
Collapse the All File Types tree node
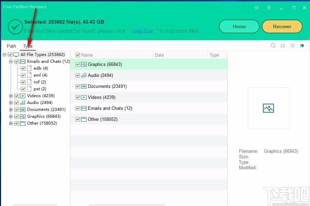click(4, 55)
